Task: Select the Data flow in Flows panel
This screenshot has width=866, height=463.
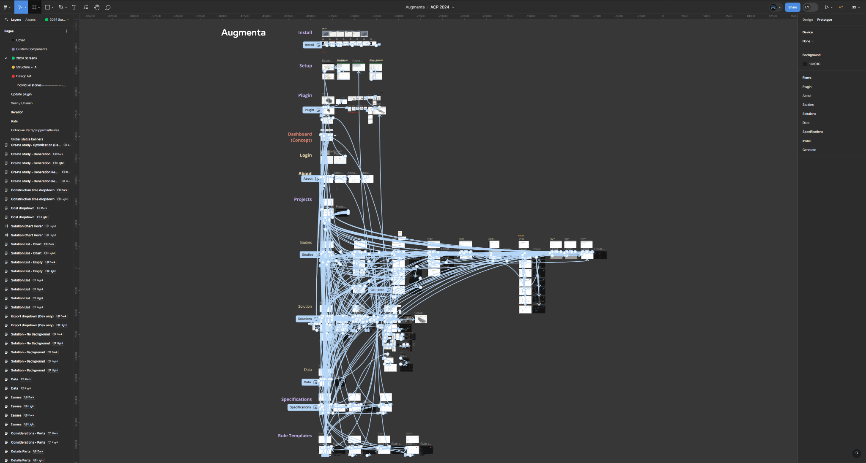Action: [x=806, y=123]
